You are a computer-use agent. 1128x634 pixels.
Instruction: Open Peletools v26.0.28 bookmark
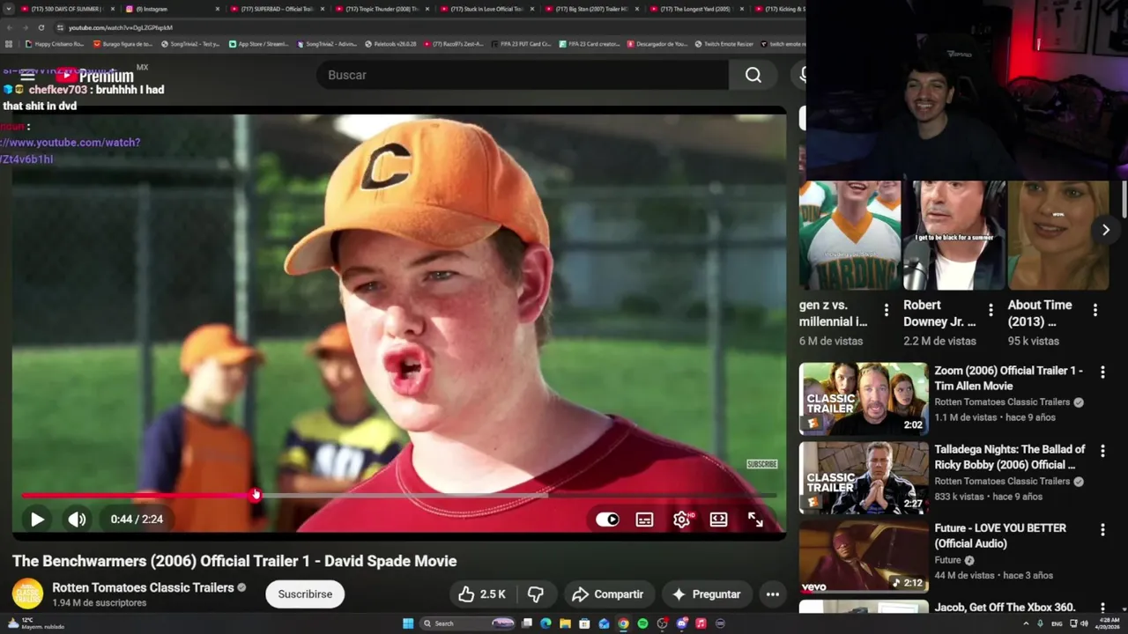[x=391, y=44]
